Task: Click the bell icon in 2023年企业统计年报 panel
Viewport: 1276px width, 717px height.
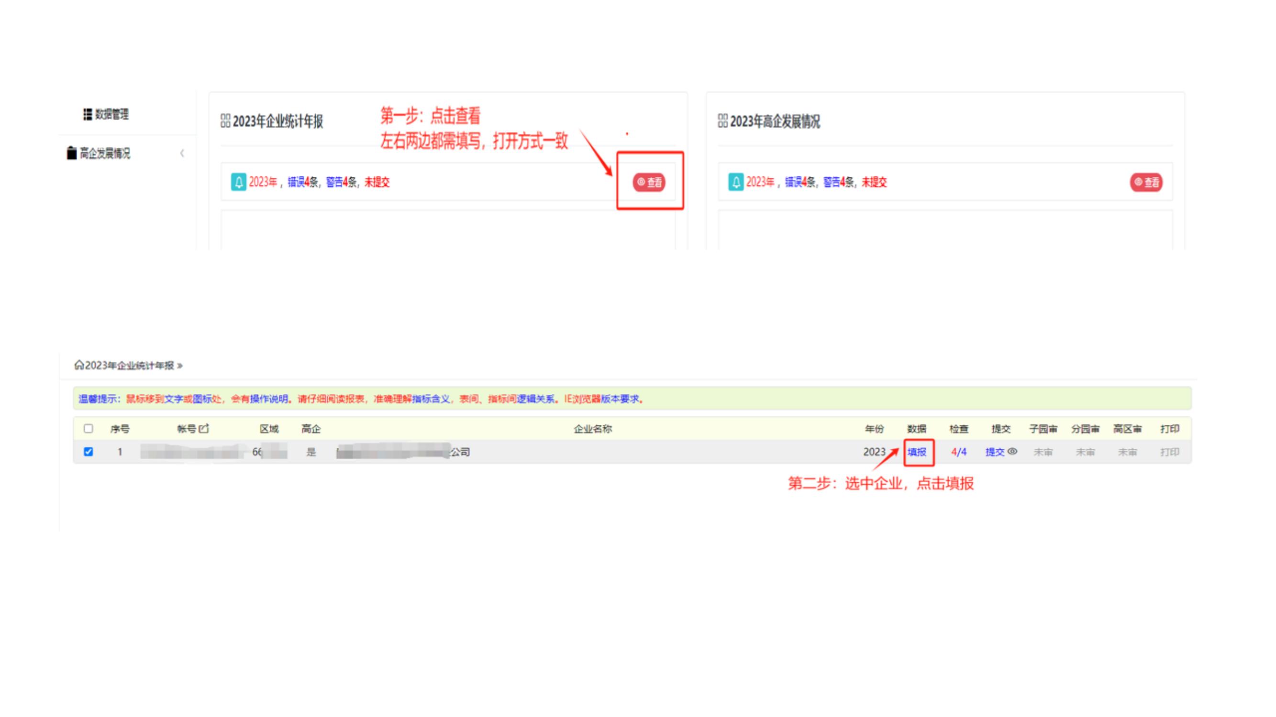Action: 238,182
